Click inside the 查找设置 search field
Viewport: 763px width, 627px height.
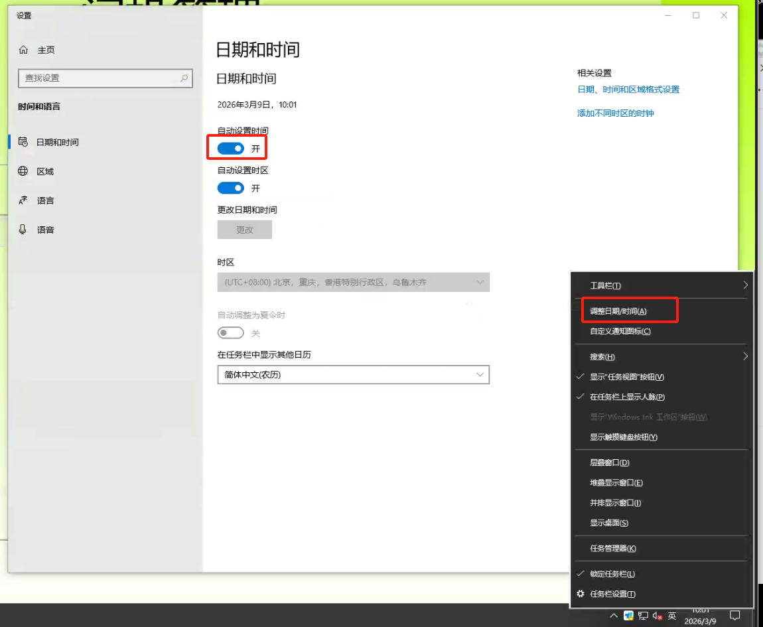(100, 78)
